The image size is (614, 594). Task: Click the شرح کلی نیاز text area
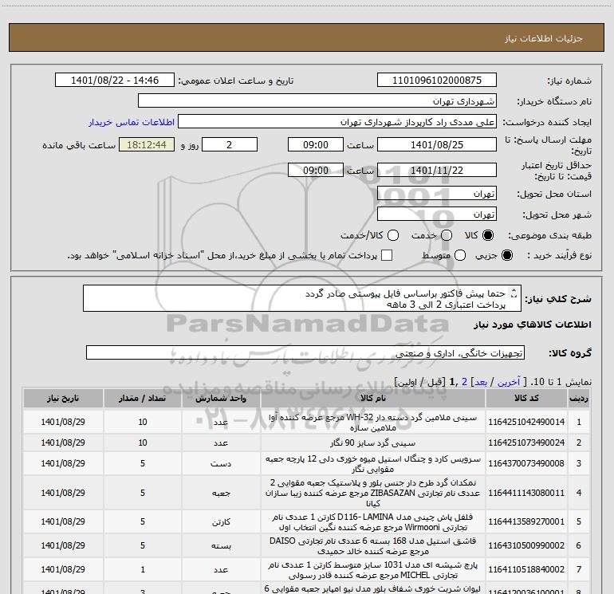(x=302, y=298)
